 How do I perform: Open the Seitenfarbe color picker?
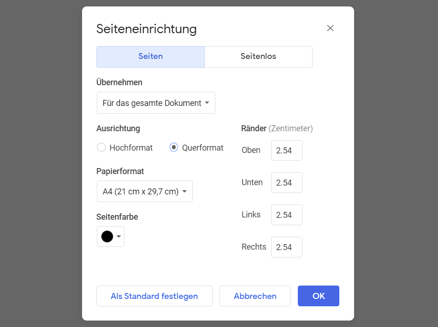[x=111, y=237]
